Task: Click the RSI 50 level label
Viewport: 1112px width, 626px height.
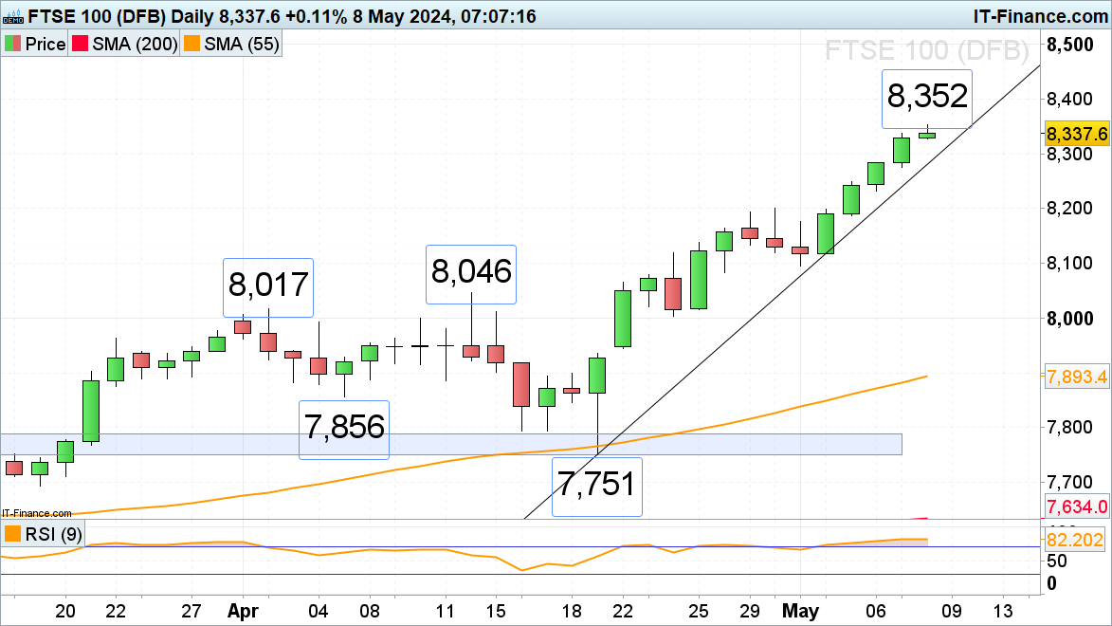Action: 1057,561
